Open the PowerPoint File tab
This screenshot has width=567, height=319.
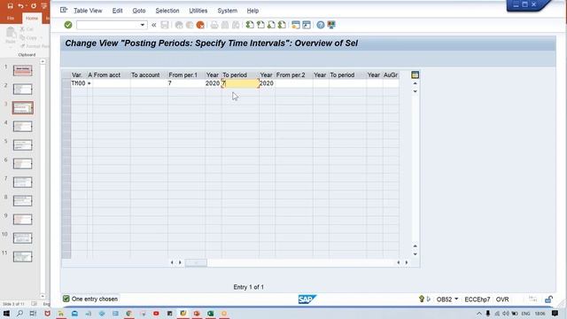pos(11,18)
